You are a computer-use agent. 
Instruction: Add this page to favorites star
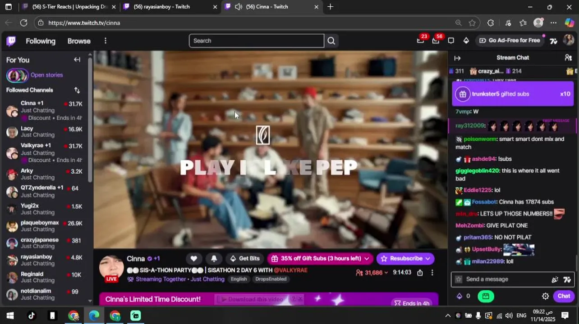pos(472,23)
